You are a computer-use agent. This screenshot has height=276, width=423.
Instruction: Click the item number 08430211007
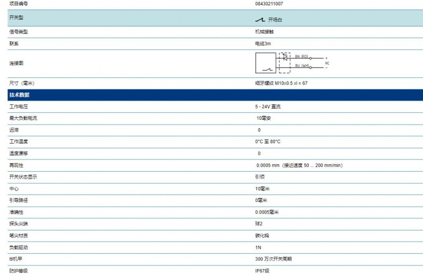coord(269,4)
